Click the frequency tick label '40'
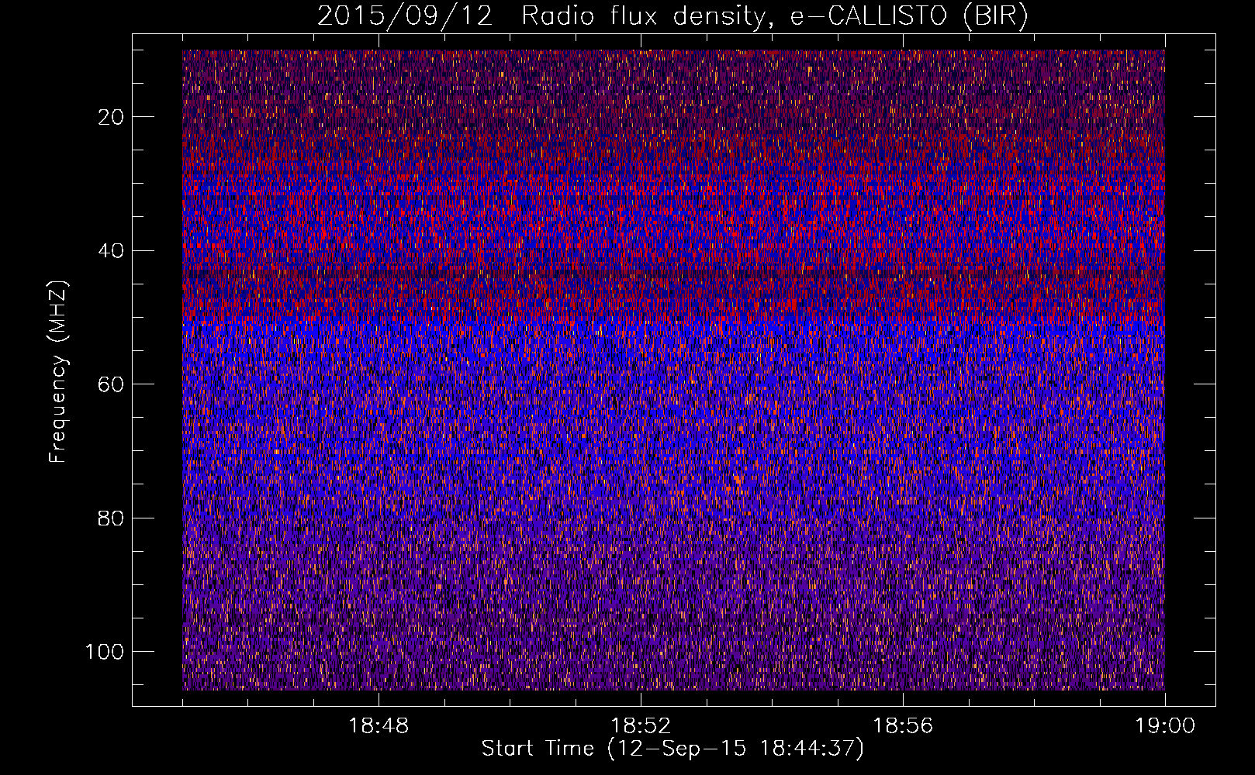This screenshot has width=1255, height=775. [112, 250]
